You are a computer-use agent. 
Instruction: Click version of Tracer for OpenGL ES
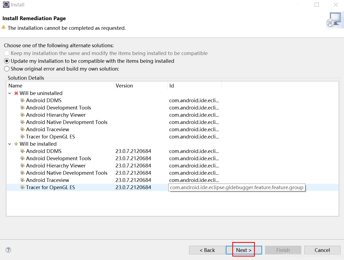133,187
